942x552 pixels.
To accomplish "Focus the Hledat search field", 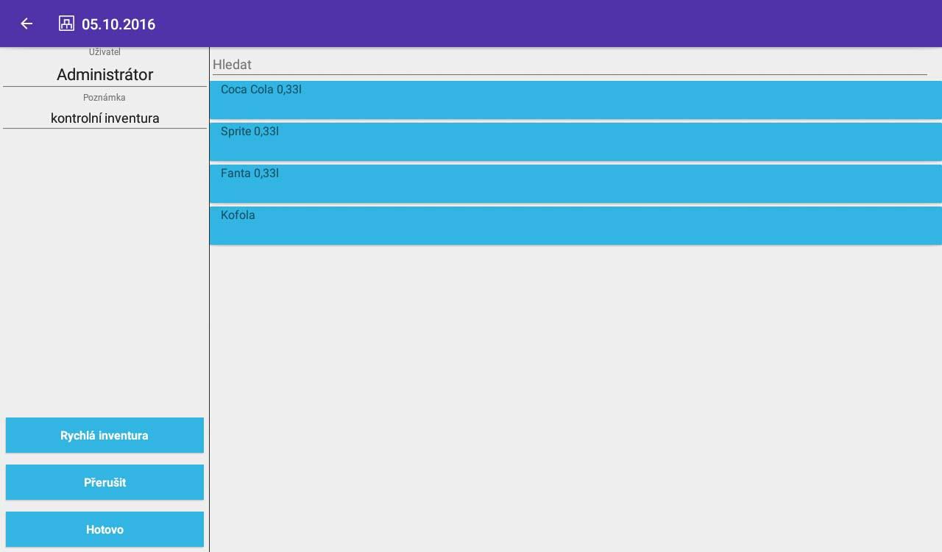I will click(568, 65).
